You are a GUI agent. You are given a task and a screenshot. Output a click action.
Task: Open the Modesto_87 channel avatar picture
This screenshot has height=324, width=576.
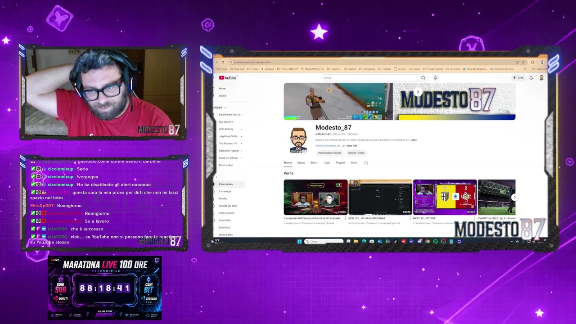click(298, 140)
